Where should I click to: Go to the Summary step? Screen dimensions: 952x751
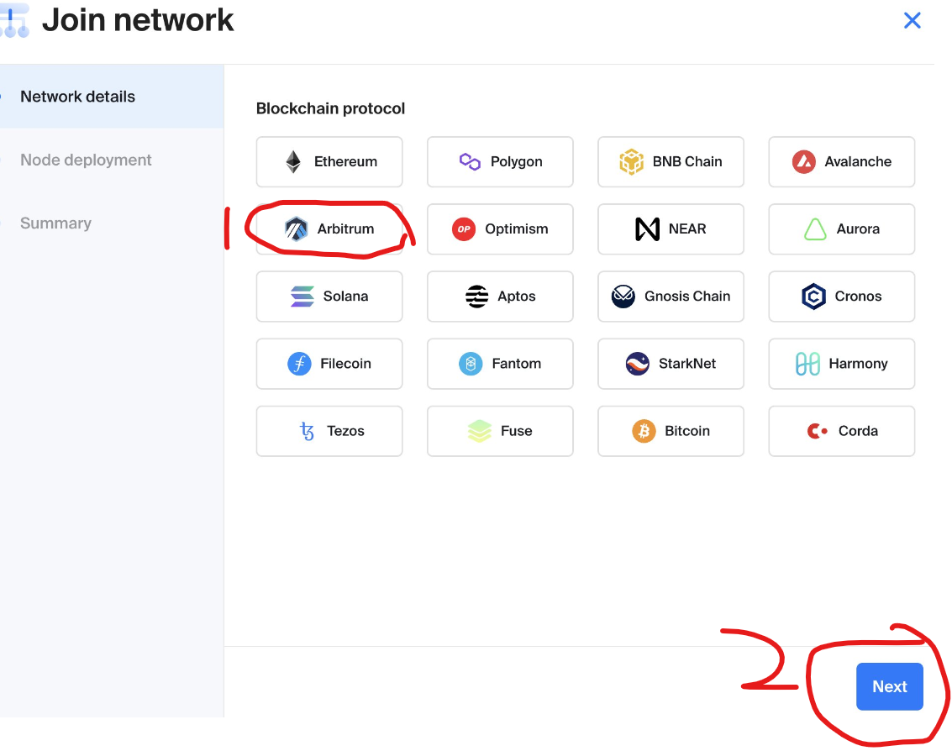55,223
